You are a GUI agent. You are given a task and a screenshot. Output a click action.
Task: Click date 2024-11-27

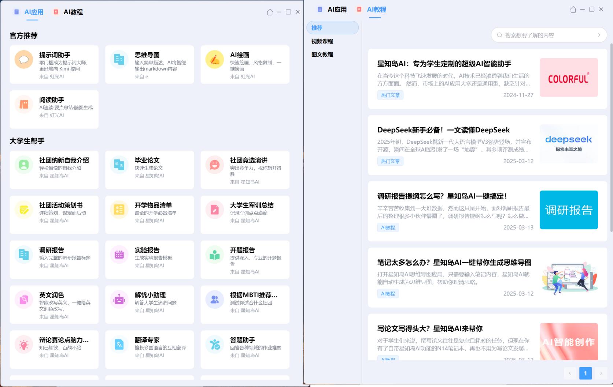tap(518, 95)
